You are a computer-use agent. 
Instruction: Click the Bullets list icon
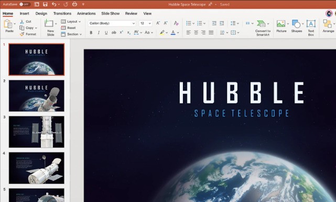[189, 23]
